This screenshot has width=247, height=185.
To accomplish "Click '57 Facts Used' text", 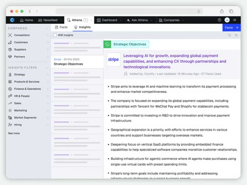I will [211, 74].
